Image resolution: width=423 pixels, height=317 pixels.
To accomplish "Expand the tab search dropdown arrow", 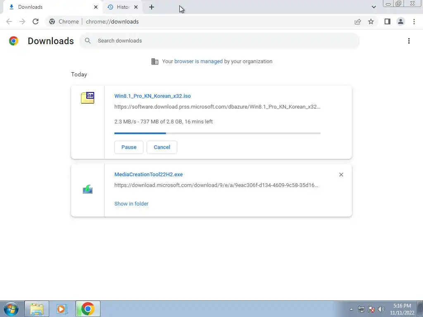I will click(373, 7).
